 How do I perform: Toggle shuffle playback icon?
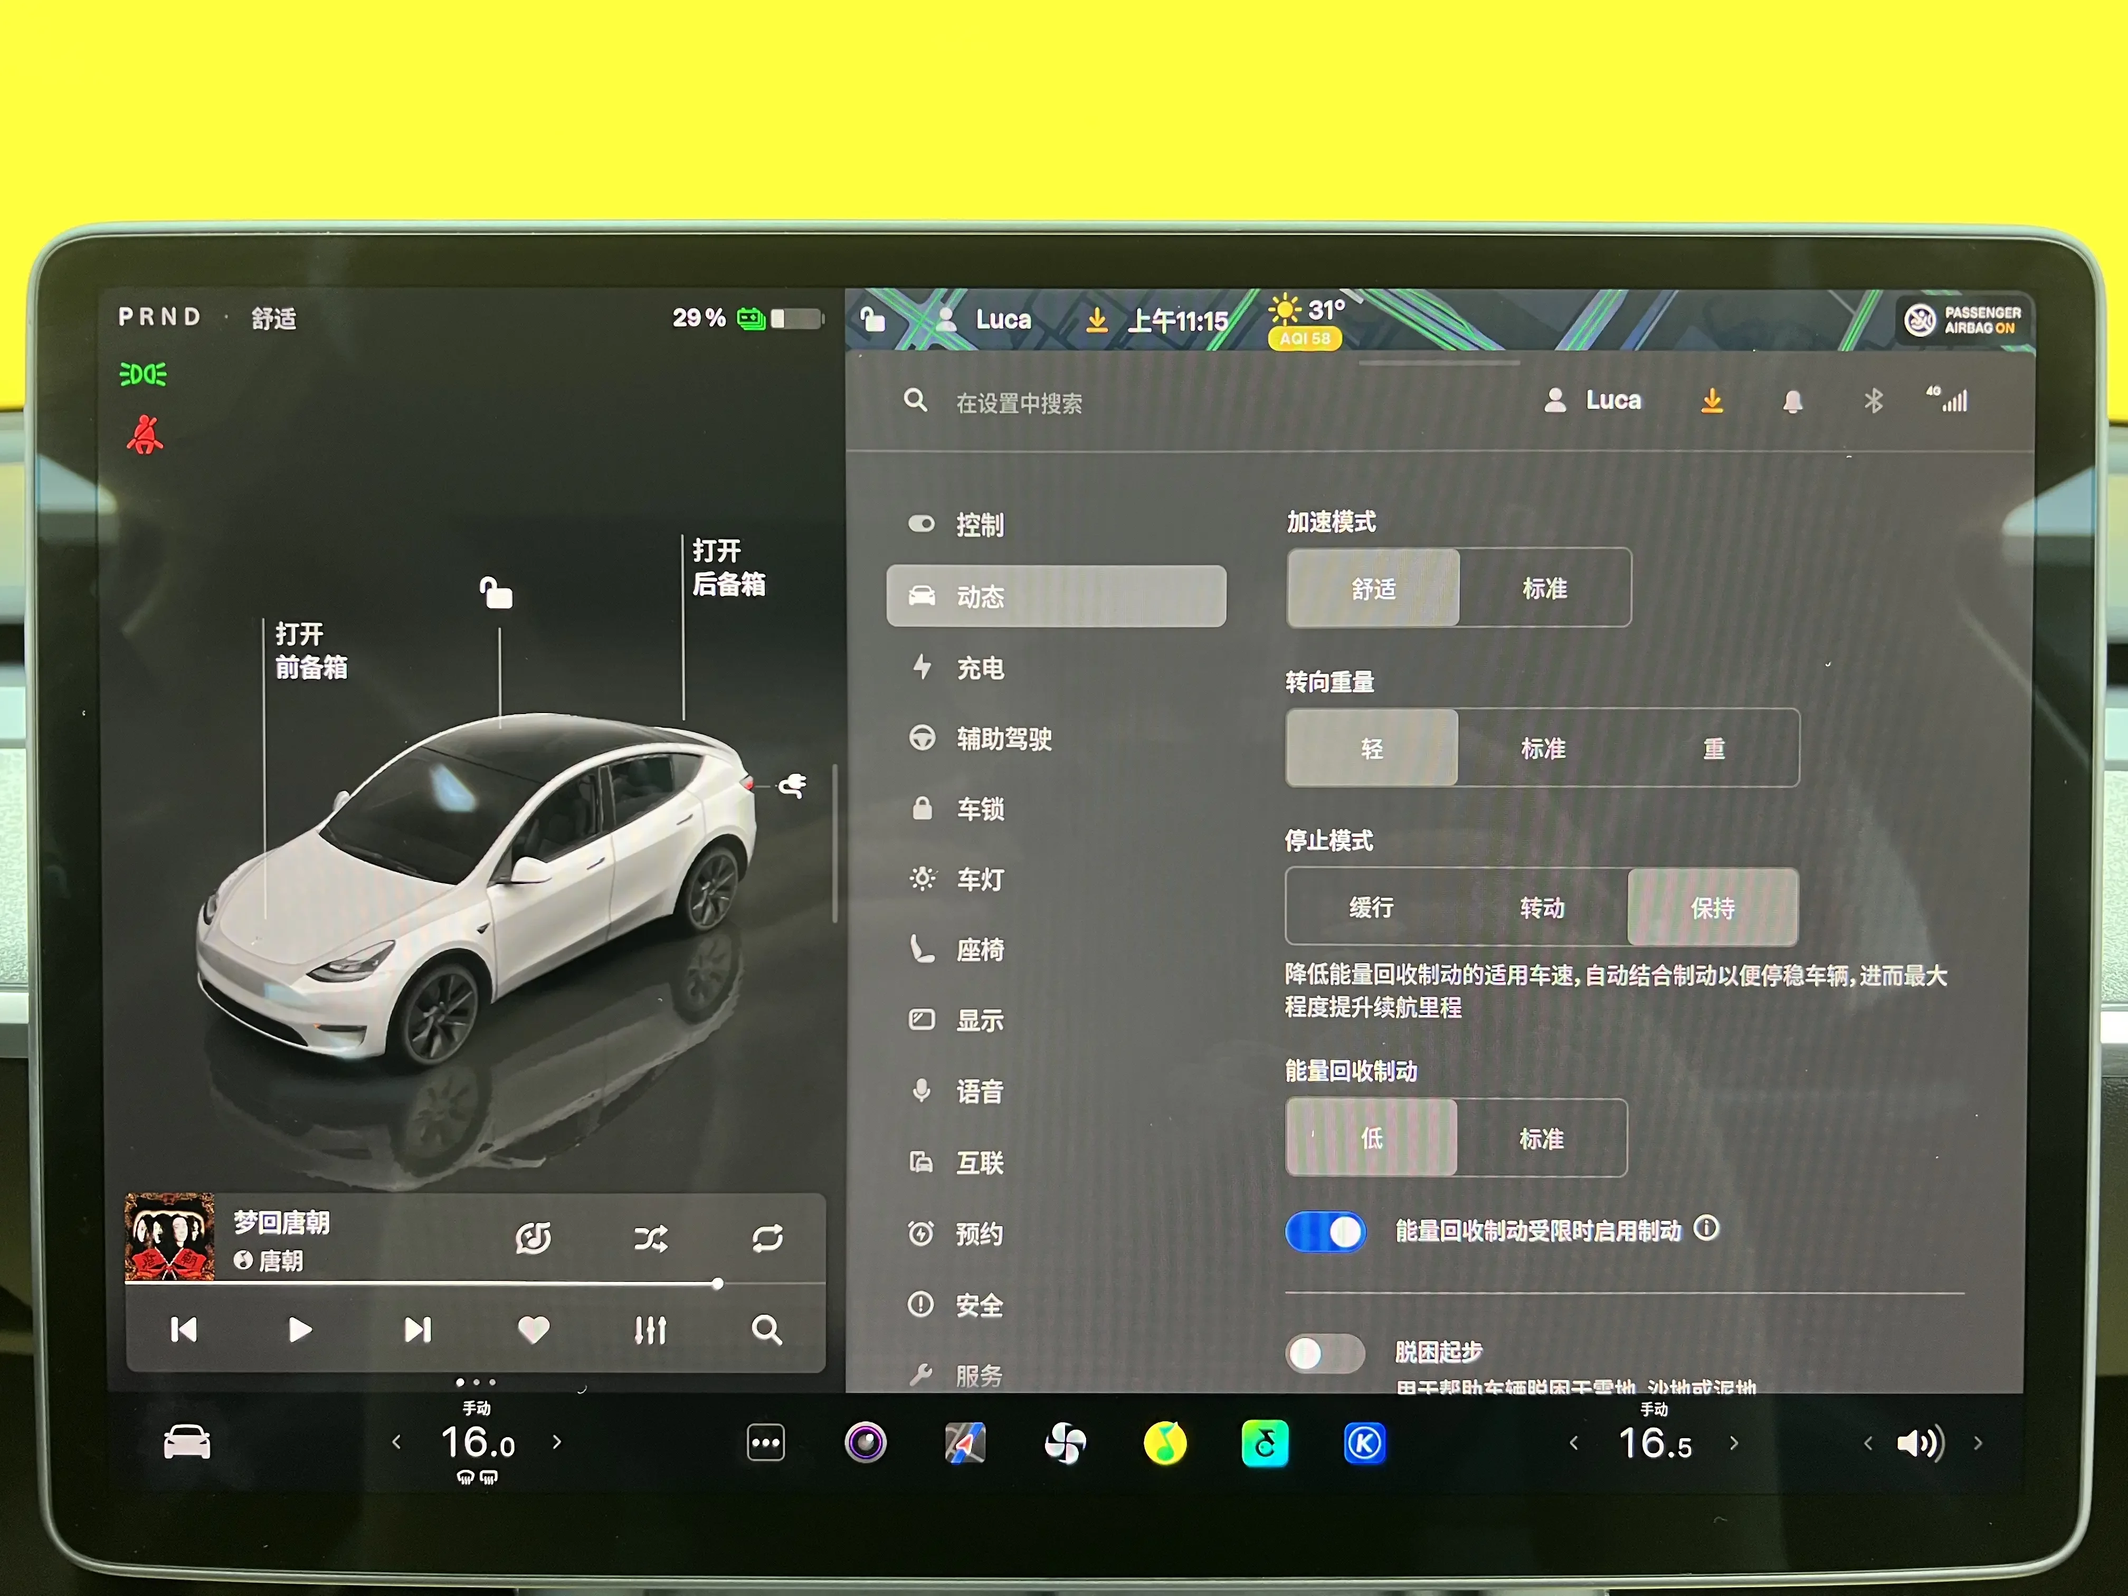click(650, 1238)
